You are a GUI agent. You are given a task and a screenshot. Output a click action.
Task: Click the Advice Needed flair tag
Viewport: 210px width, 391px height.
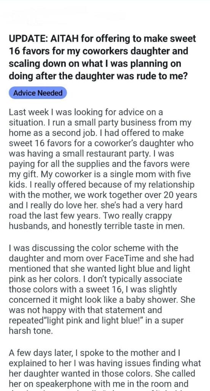coord(38,93)
